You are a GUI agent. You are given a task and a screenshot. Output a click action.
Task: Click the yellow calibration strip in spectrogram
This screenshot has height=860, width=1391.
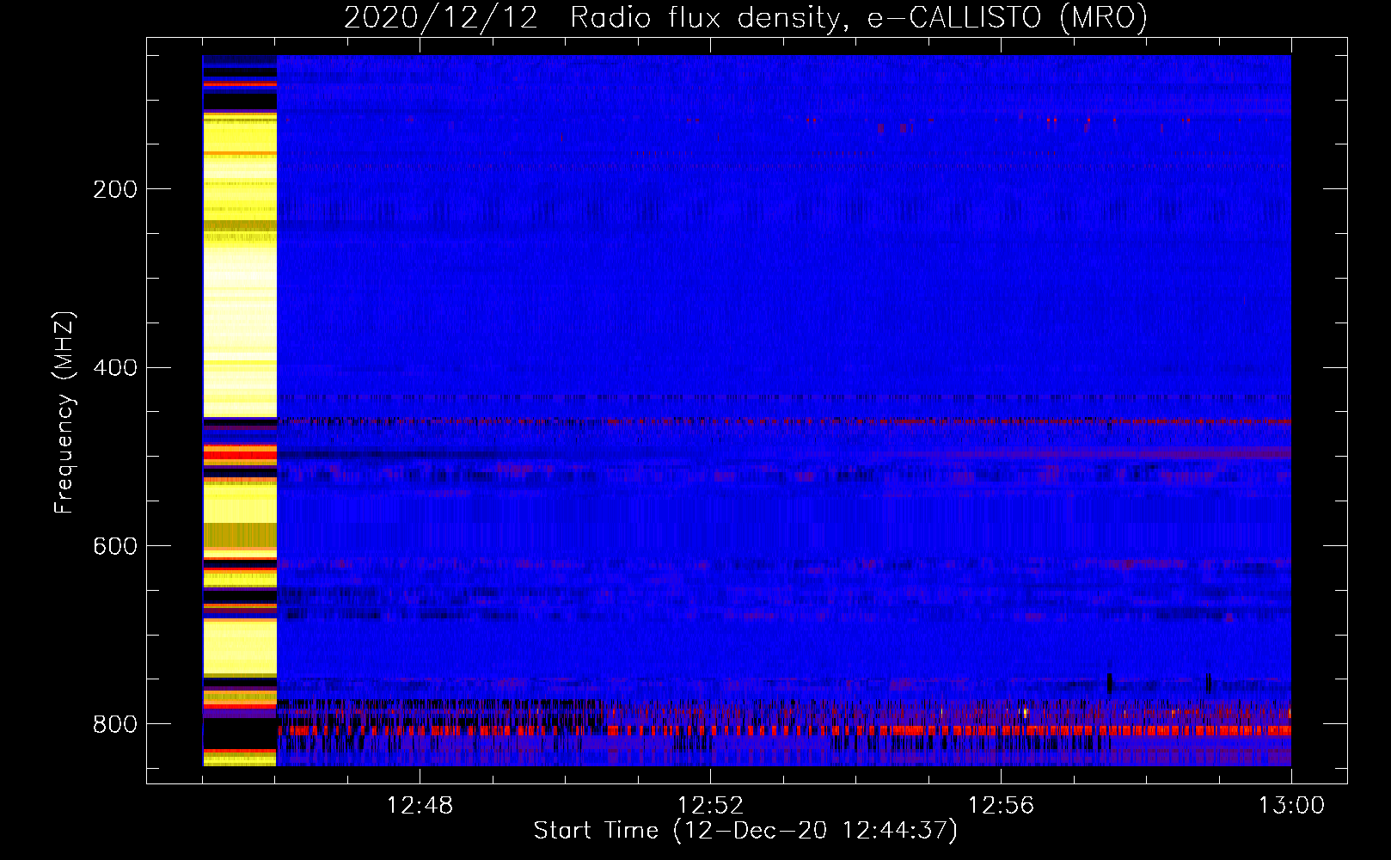tap(240, 410)
